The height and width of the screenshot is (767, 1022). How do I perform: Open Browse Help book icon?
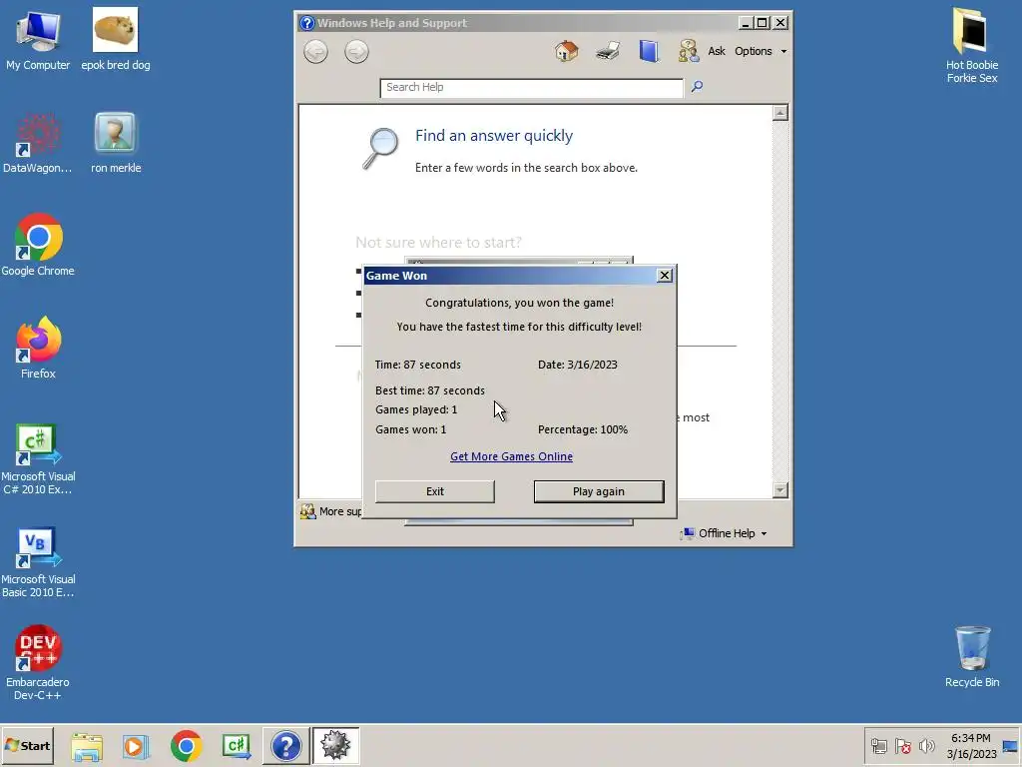pos(649,51)
